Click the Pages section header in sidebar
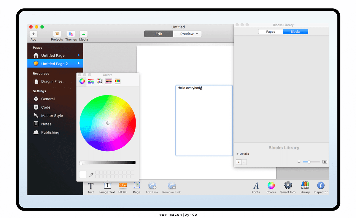 [38, 47]
